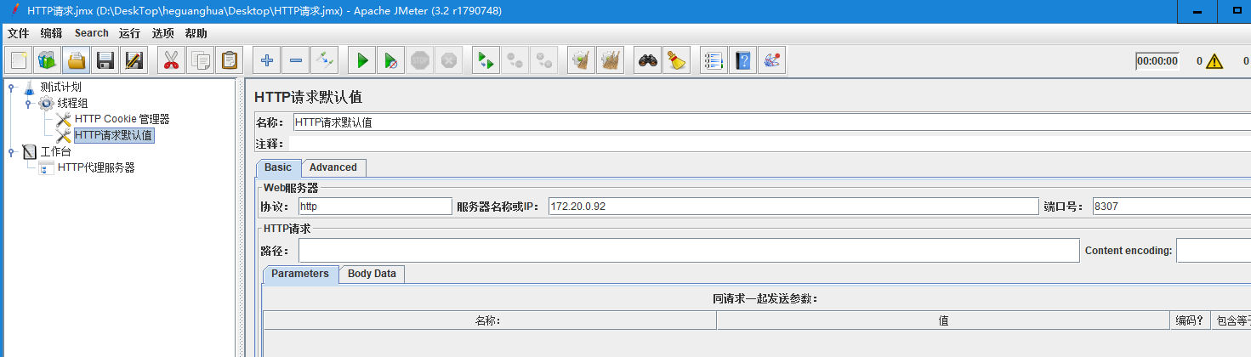Image resolution: width=1251 pixels, height=357 pixels.
Task: Switch to the Basic tab
Action: tap(278, 167)
